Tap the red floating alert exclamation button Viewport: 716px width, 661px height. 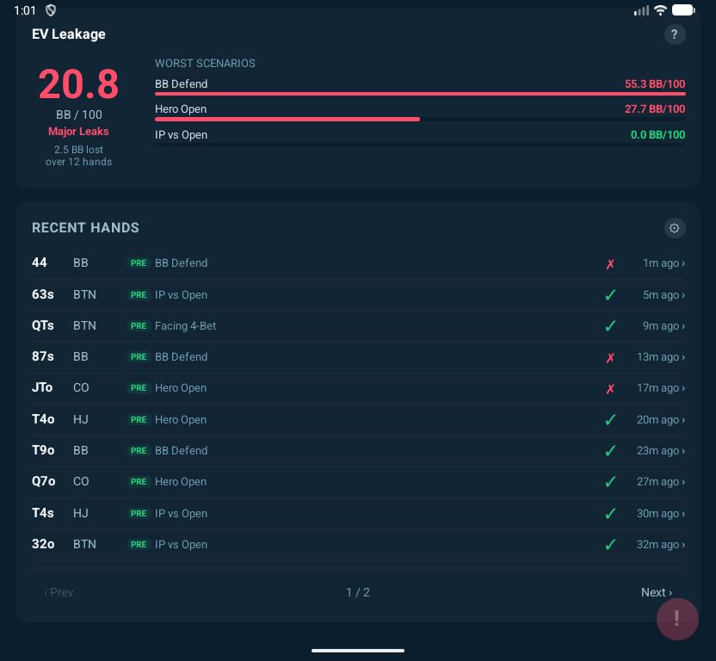(x=677, y=618)
